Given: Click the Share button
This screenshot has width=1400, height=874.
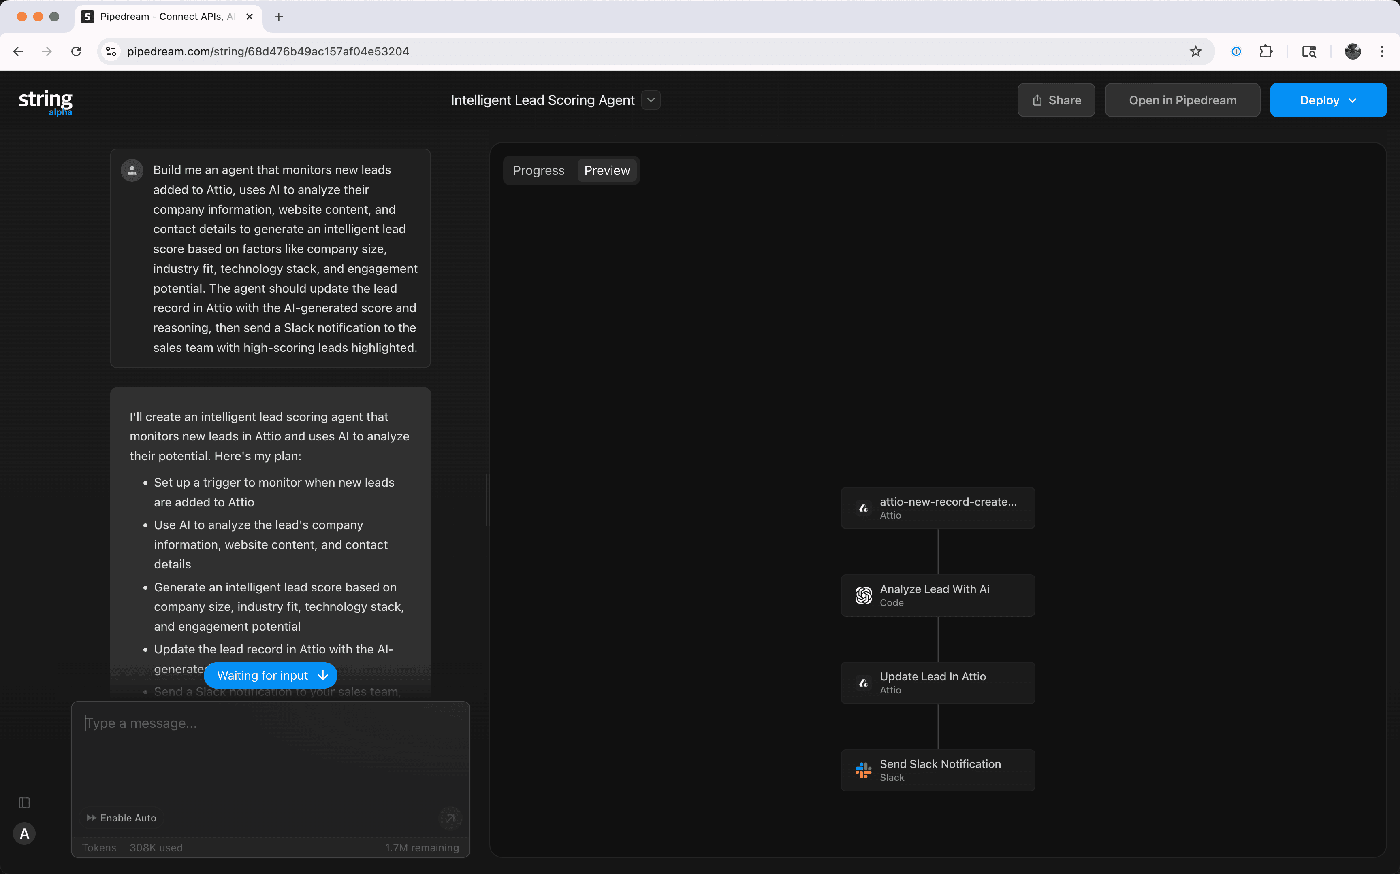Looking at the screenshot, I should click(1056, 100).
